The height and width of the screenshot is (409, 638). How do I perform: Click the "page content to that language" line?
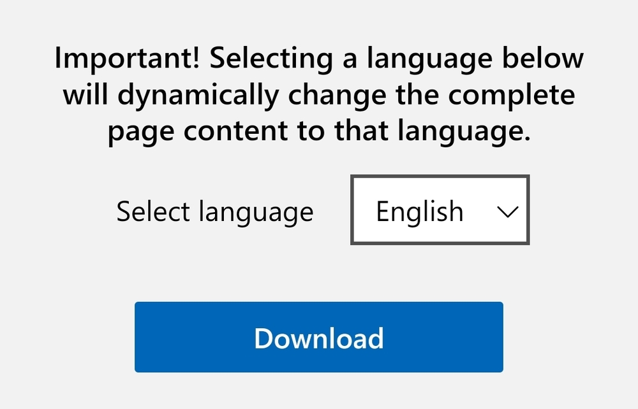[318, 132]
